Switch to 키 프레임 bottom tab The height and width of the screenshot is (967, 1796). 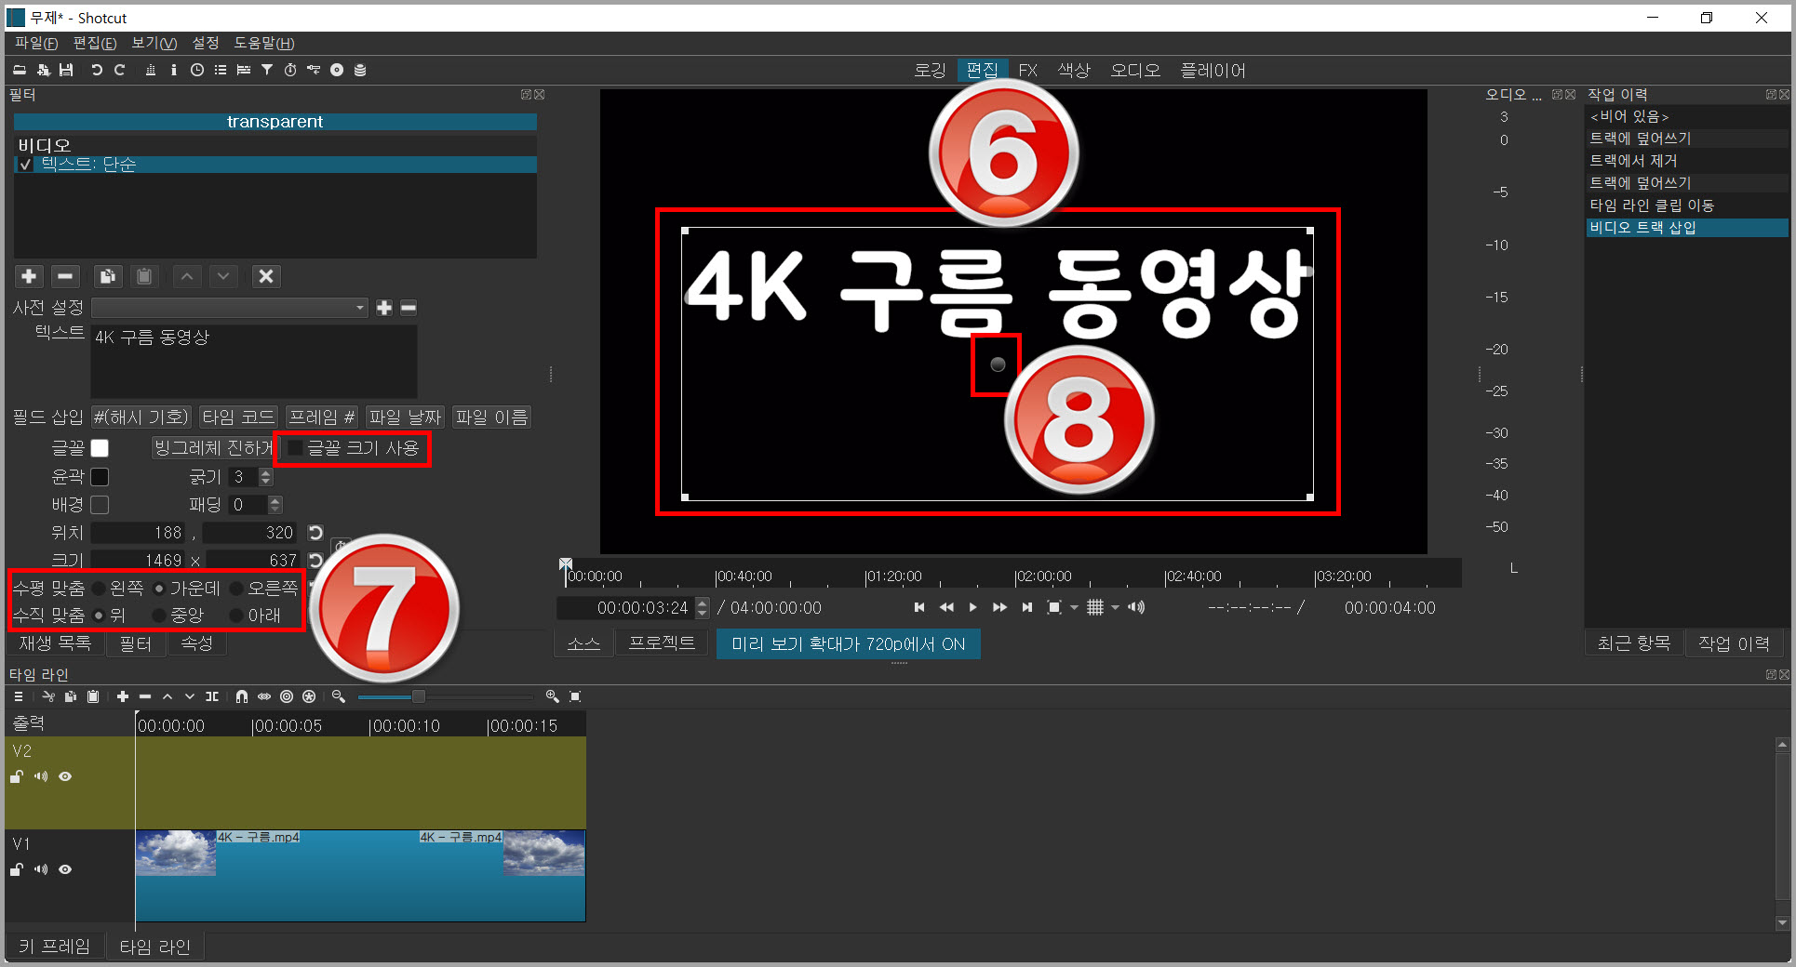pyautogui.click(x=54, y=947)
